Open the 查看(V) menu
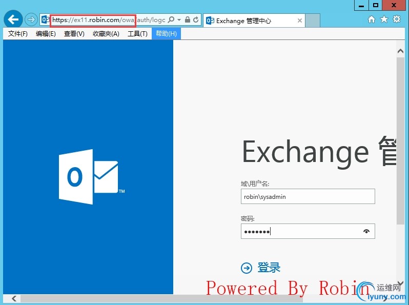Screen dimensions: 409x305 (74, 34)
